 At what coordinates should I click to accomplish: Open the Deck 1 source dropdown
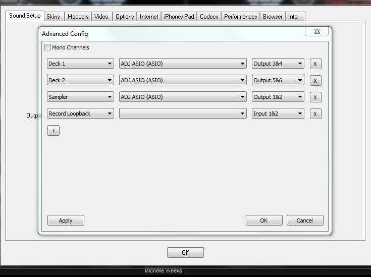(x=80, y=64)
